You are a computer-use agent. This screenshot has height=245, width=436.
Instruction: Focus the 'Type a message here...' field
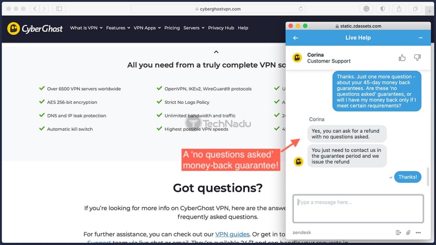click(358, 208)
